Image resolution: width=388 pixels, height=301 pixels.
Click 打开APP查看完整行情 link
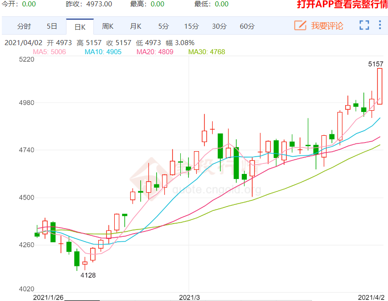(x=342, y=5)
